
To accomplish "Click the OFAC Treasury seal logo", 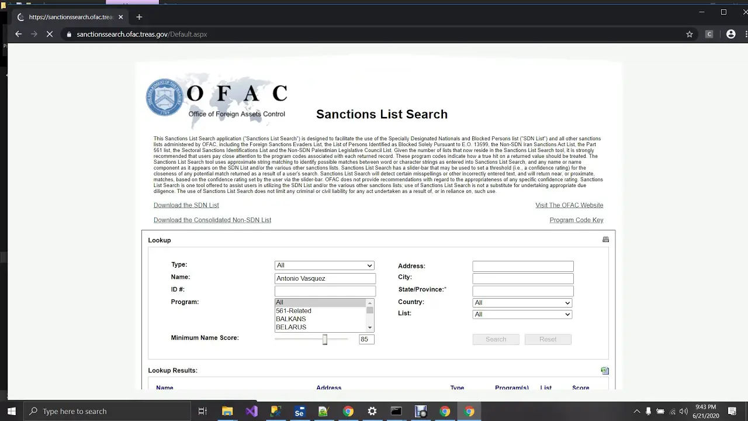I will click(x=165, y=98).
